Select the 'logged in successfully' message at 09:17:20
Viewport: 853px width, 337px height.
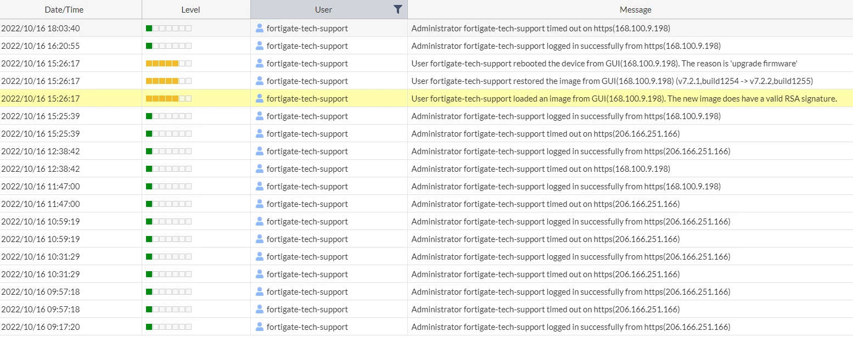[571, 327]
